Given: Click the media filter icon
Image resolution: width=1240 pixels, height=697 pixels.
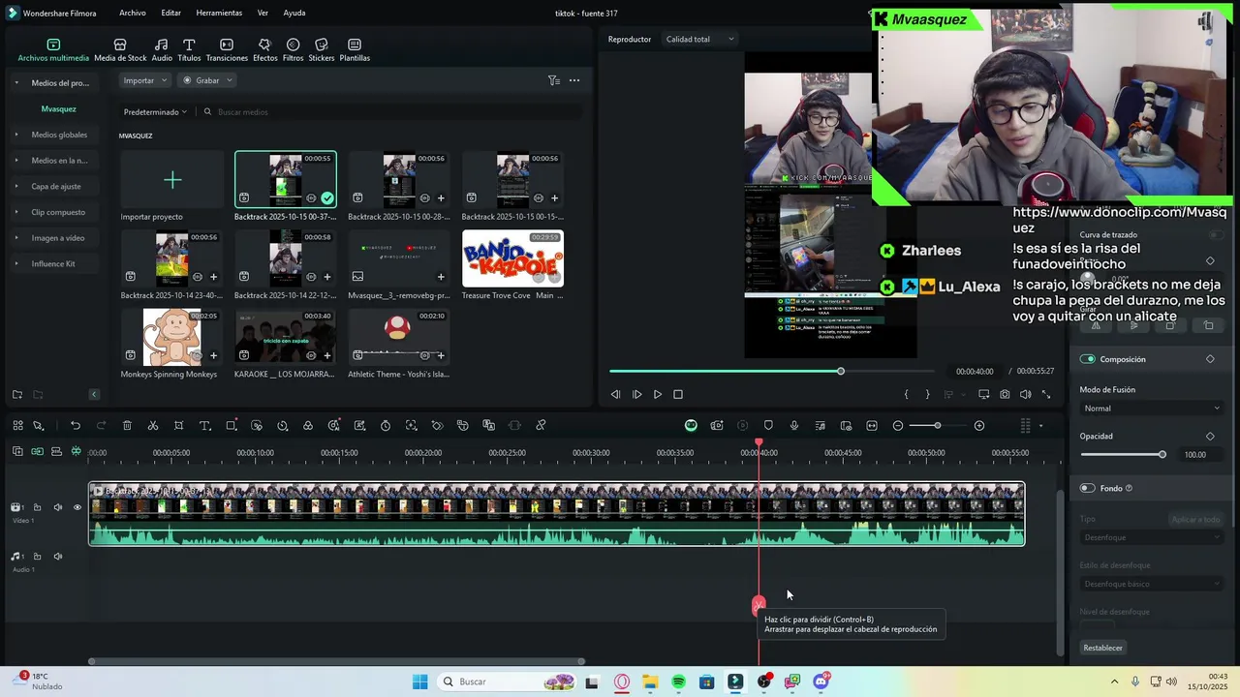Looking at the screenshot, I should tap(553, 80).
